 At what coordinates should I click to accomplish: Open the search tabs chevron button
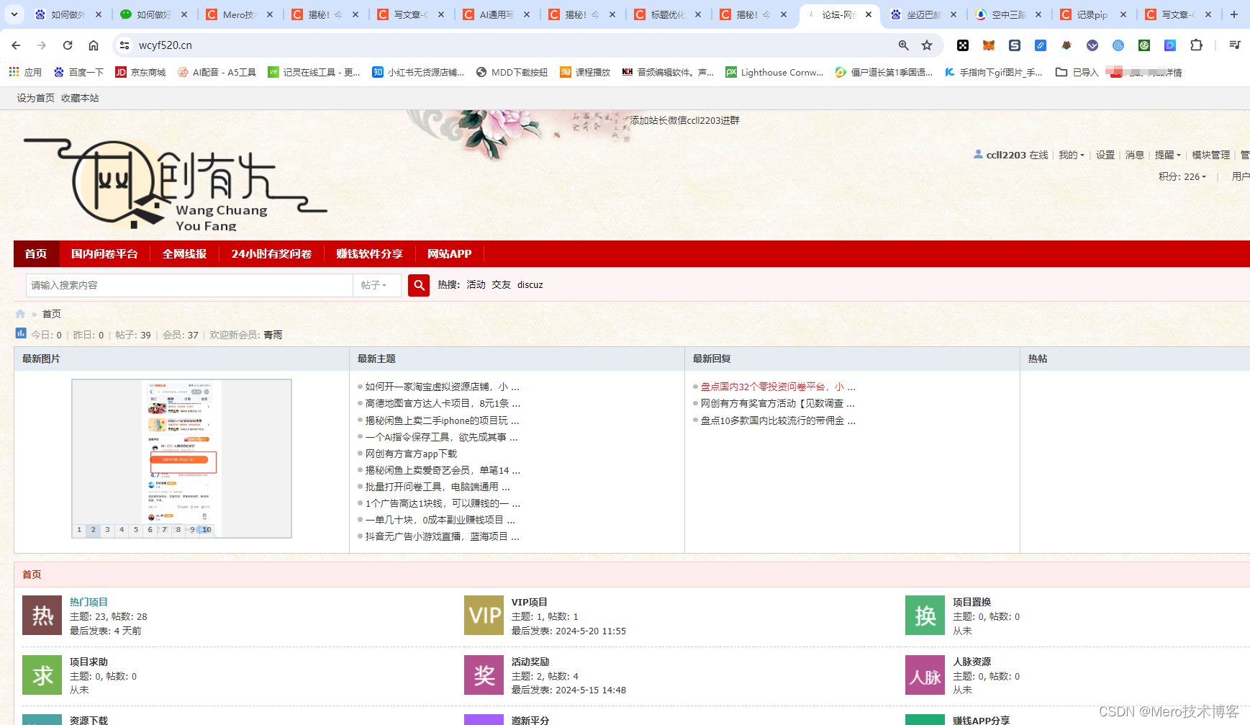[14, 14]
